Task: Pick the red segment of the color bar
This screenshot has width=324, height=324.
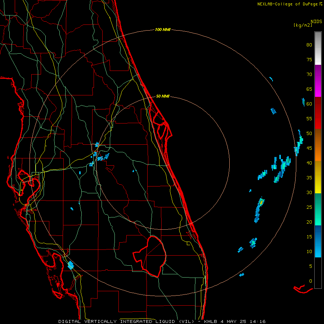Action: tap(318, 113)
